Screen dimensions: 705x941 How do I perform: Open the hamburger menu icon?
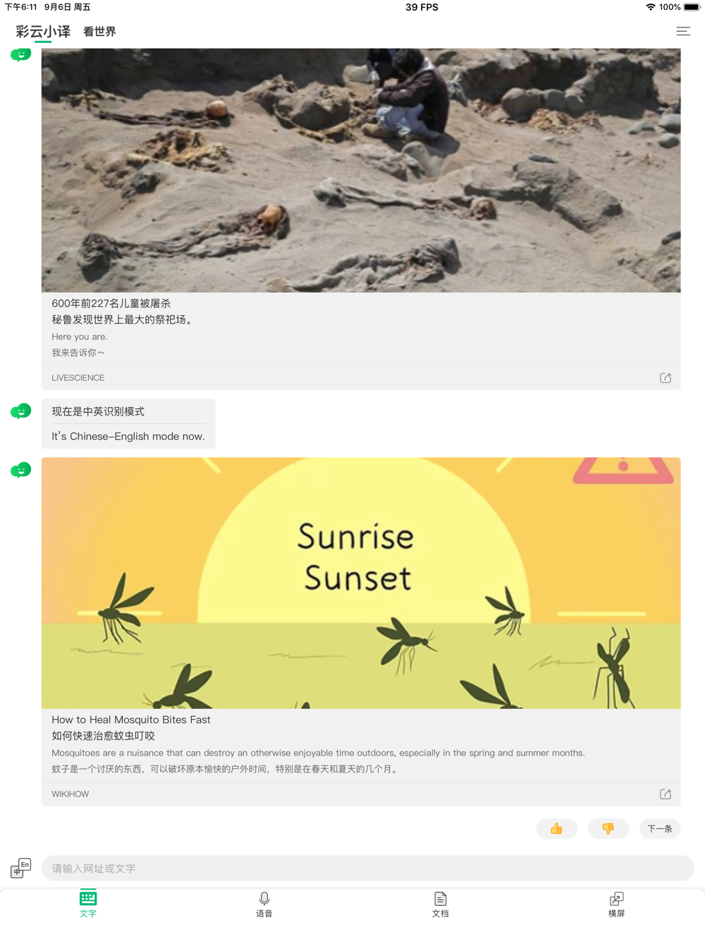pos(683,31)
